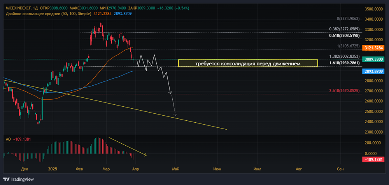Click the blue 2893.8709 price tag
This screenshot has height=185, width=389.
pyautogui.click(x=373, y=71)
